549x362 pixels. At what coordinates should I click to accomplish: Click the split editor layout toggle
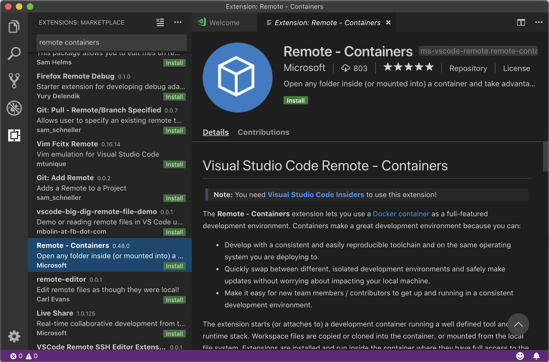tap(521, 22)
